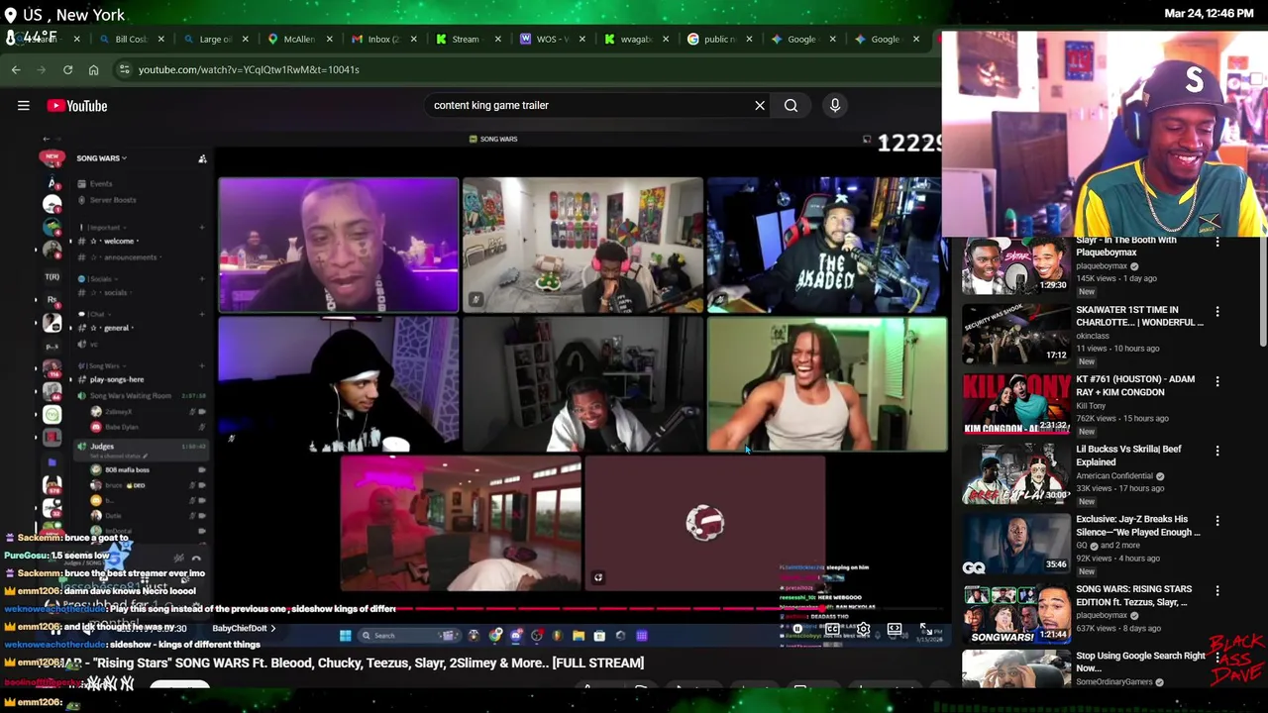Open the Kill Tony 2:31:32 thumbnail
Viewport: 1268px width, 713px height.
(1016, 403)
